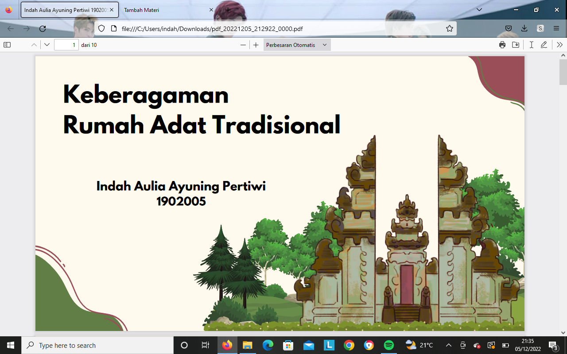This screenshot has width=567, height=354.
Task: Expand the list all tabs dropdown
Action: [479, 10]
